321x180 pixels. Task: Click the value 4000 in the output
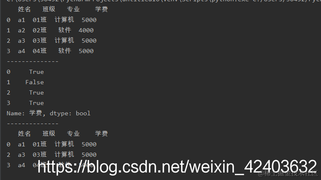(x=86, y=30)
